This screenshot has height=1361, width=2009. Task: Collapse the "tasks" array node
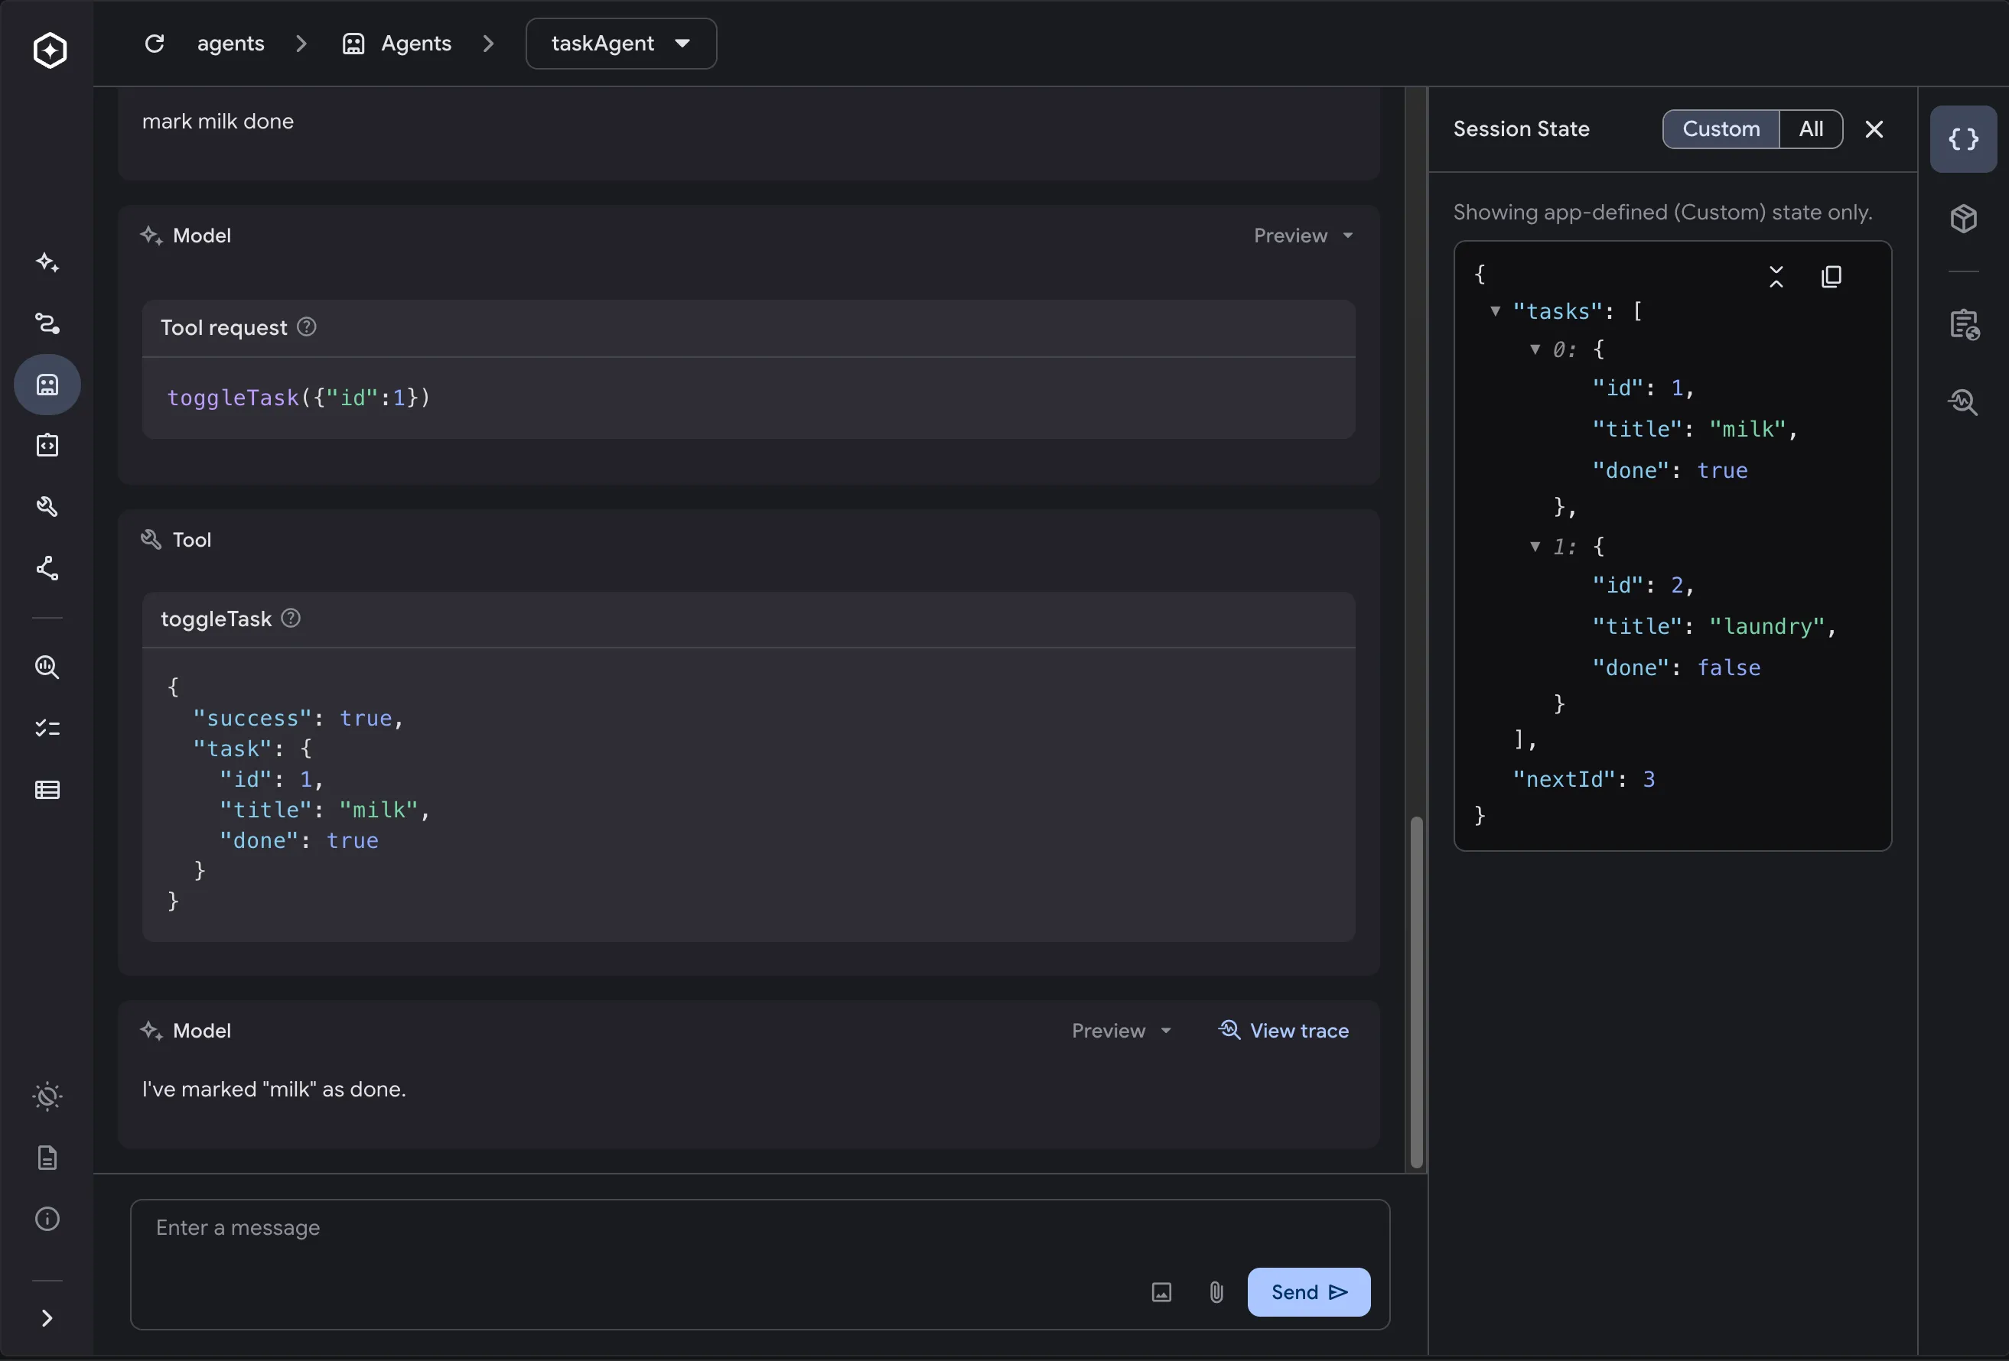tap(1495, 311)
